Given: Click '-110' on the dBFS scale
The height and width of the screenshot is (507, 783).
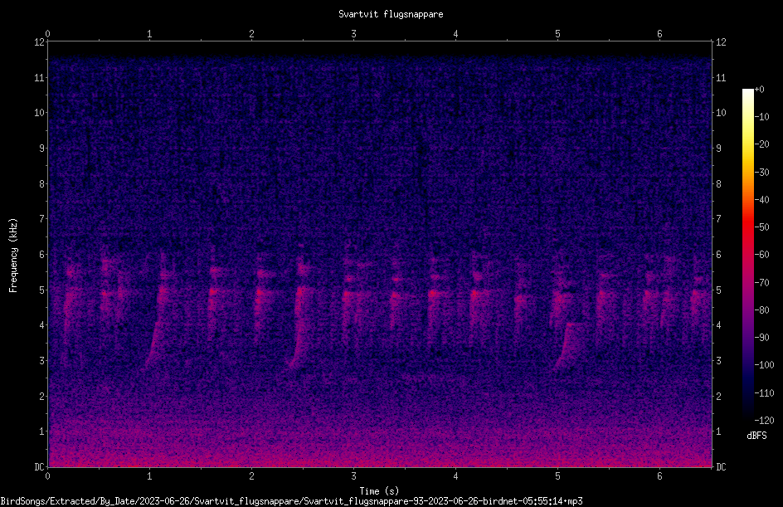Looking at the screenshot, I should (764, 393).
